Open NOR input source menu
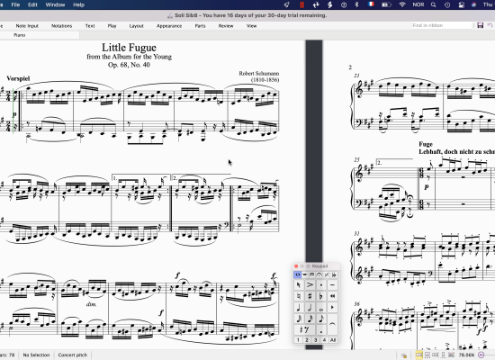This screenshot has width=495, height=360. 418,4
